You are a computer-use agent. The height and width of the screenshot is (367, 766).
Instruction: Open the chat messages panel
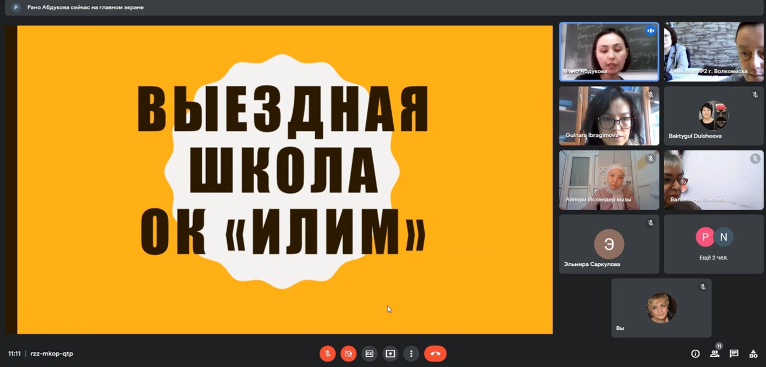point(734,354)
